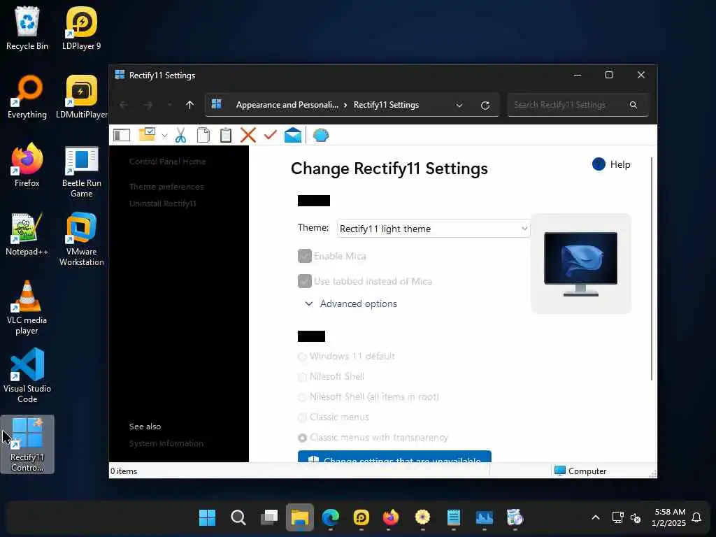The height and width of the screenshot is (537, 716).
Task: Click Computer in the status bar
Action: tap(580, 471)
